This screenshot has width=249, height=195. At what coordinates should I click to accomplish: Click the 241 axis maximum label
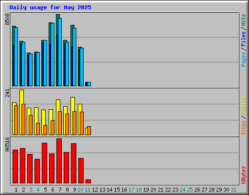tap(7, 93)
